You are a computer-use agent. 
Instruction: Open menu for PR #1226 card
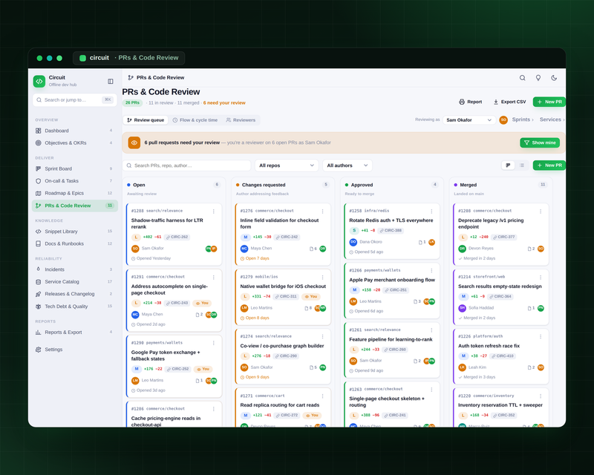pos(541,337)
